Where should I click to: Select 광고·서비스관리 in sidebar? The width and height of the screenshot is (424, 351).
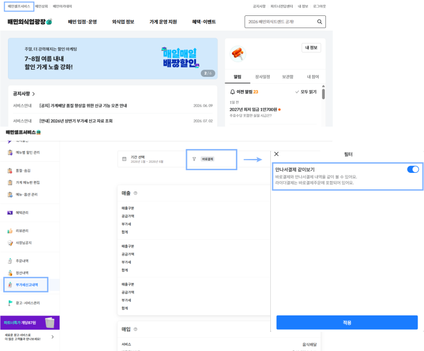click(x=28, y=303)
